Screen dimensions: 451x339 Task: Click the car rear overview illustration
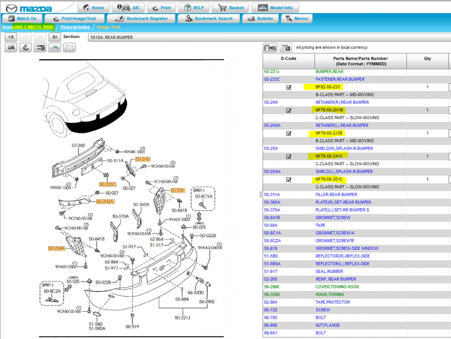[x=84, y=101]
